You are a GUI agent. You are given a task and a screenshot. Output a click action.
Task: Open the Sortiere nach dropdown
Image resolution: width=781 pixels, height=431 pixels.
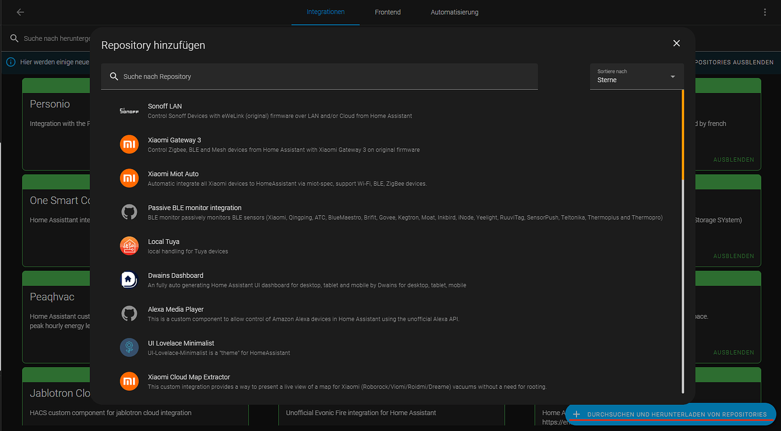[x=637, y=76]
